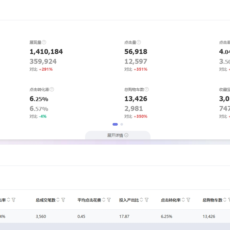Click filter funnel icon for 投入产出比

[x=147, y=200]
